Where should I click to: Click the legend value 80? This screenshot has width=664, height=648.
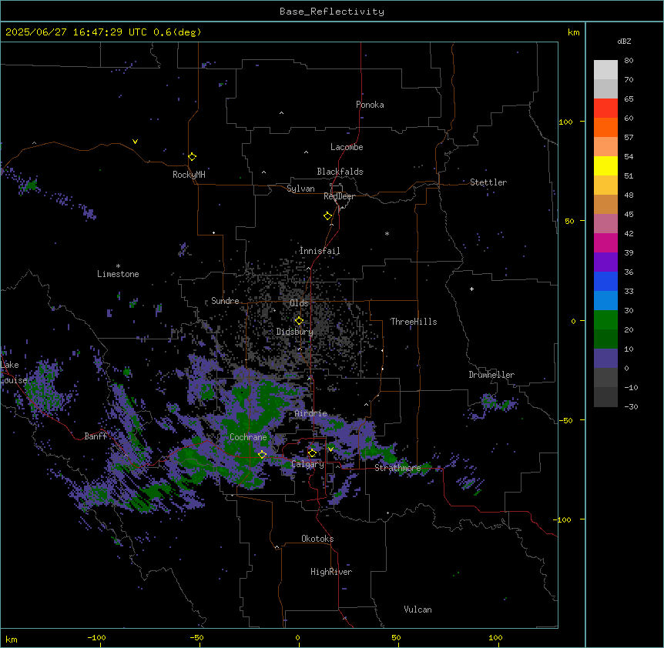pyautogui.click(x=629, y=61)
